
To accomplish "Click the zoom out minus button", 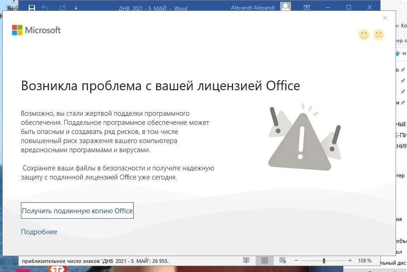I will pos(296,261).
